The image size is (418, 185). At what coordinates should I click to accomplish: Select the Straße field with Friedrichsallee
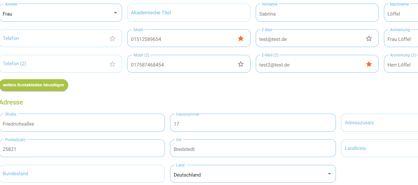82,123
